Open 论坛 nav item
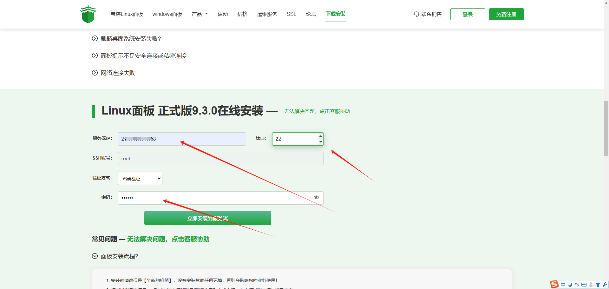This screenshot has height=289, width=609. [x=311, y=14]
